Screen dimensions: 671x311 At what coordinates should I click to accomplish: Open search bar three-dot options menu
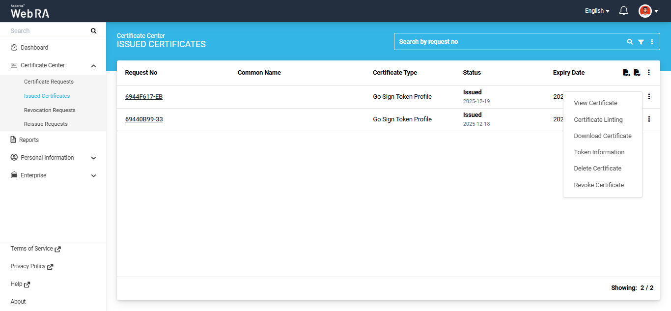pyautogui.click(x=652, y=42)
